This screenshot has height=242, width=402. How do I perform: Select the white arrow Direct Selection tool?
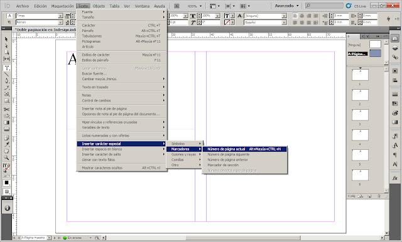[7, 46]
